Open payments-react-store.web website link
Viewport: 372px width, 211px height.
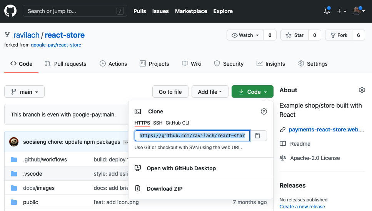tap(326, 130)
